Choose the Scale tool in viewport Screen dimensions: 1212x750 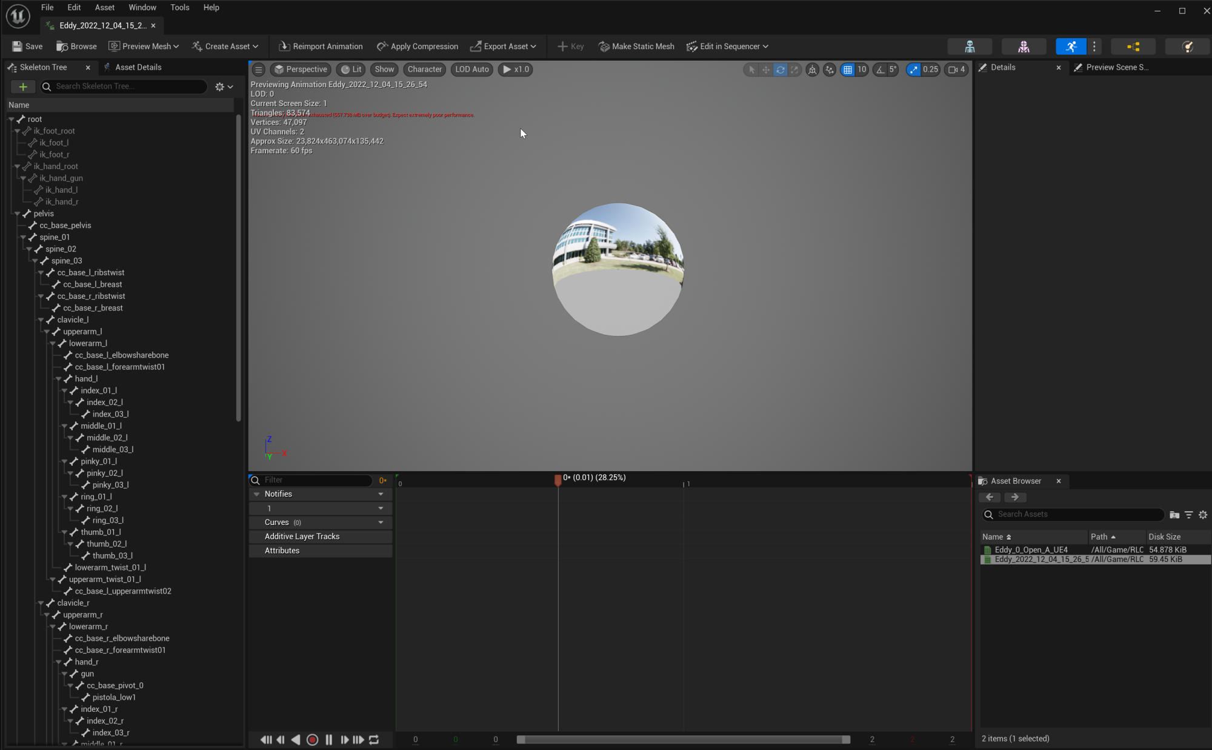[794, 70]
